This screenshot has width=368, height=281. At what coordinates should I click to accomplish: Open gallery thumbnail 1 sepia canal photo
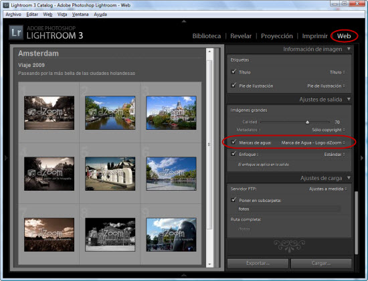(x=49, y=112)
